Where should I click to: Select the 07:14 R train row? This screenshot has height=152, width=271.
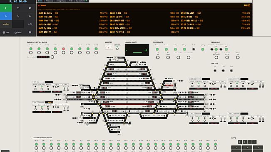[x=216, y=17]
